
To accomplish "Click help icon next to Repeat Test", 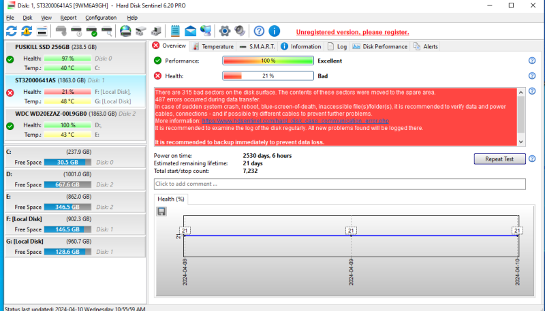I will pos(532,159).
